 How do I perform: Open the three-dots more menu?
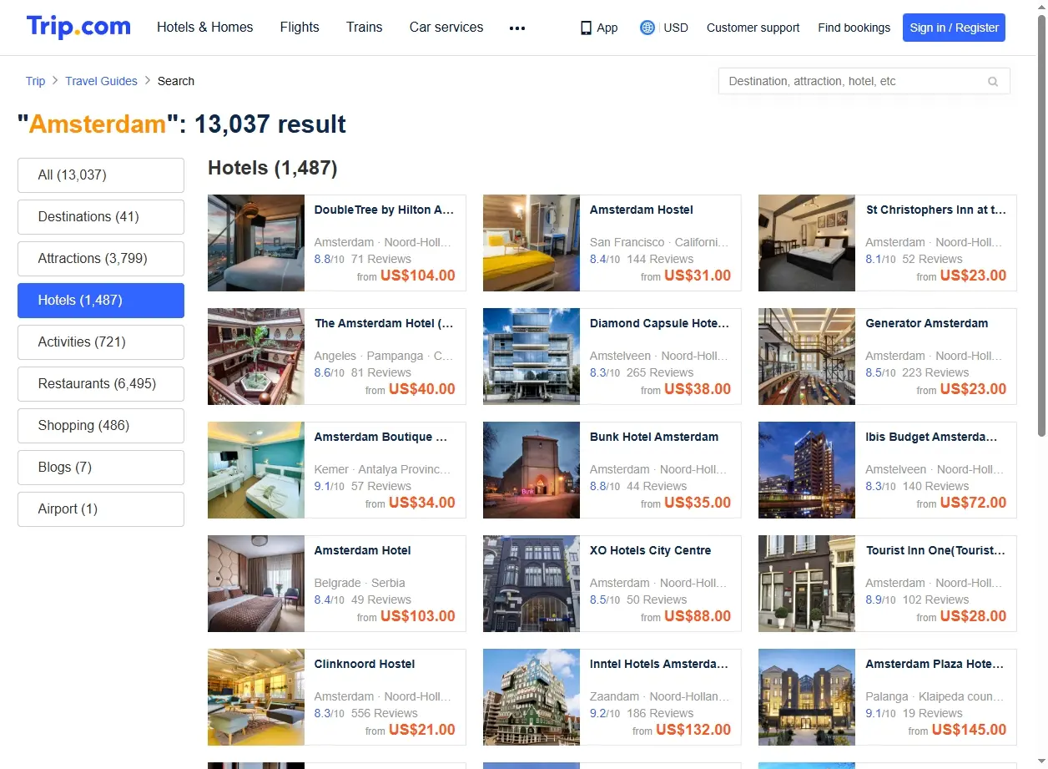pyautogui.click(x=517, y=28)
